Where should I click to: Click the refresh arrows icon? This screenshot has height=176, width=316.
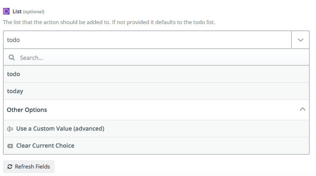point(10,167)
